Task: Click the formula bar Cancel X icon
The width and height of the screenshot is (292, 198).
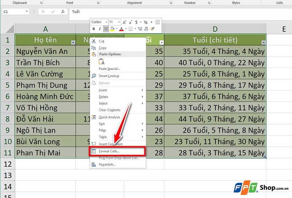Action: pos(43,12)
